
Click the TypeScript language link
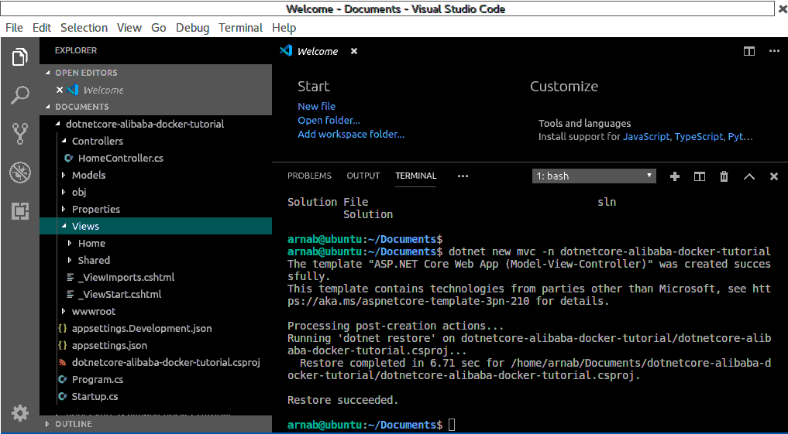pos(699,137)
